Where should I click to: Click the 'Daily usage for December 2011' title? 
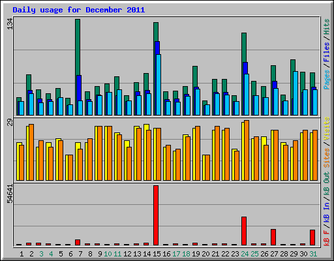79,10
